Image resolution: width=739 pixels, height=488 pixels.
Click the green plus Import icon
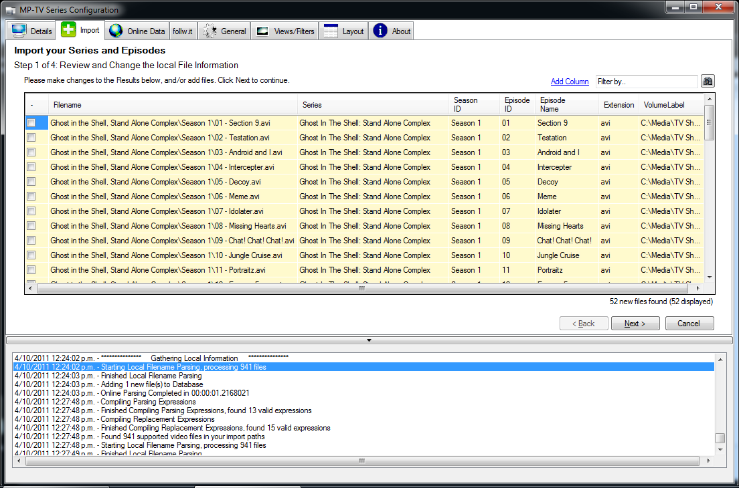(68, 29)
